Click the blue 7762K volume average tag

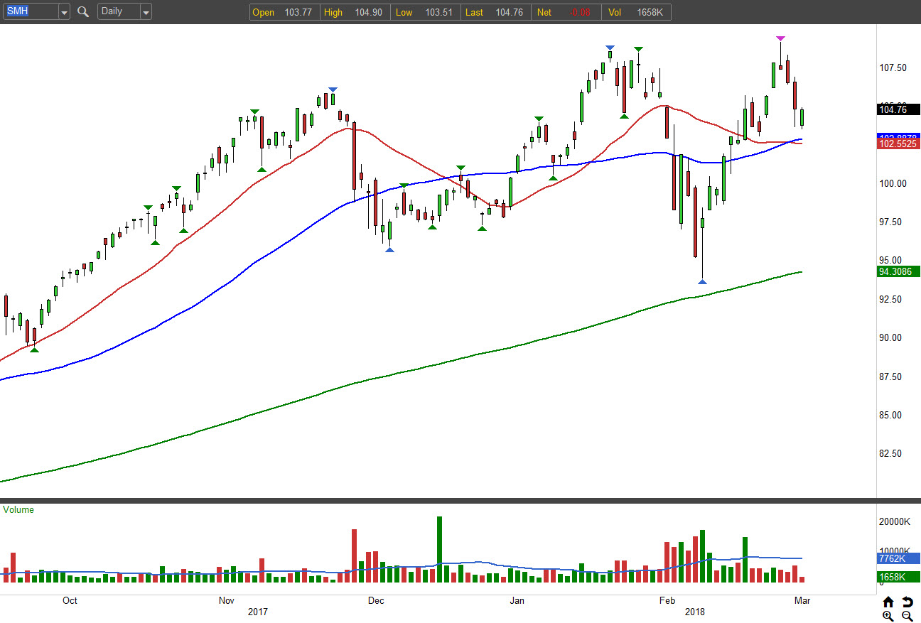coord(899,558)
